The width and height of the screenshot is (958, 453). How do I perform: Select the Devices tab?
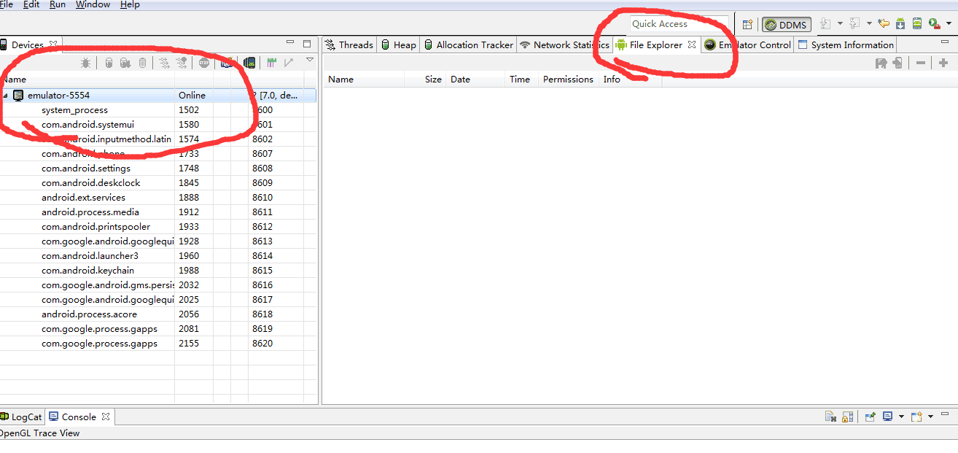pos(28,44)
